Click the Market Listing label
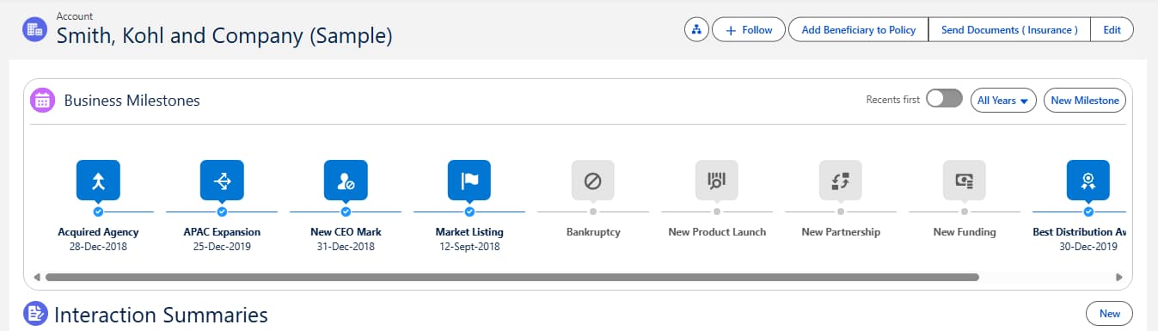This screenshot has height=331, width=1158. click(x=469, y=232)
